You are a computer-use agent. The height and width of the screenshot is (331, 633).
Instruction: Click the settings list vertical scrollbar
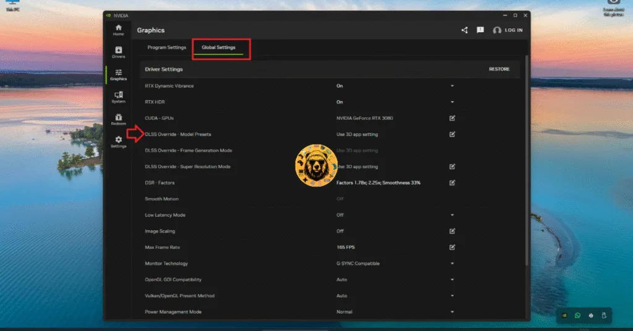tap(527, 161)
